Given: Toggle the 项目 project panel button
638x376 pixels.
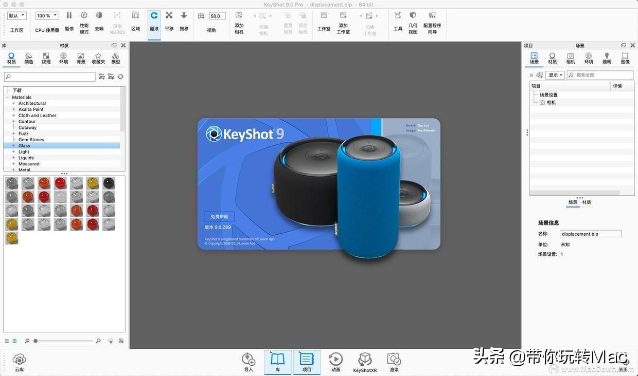Looking at the screenshot, I should pos(307,363).
